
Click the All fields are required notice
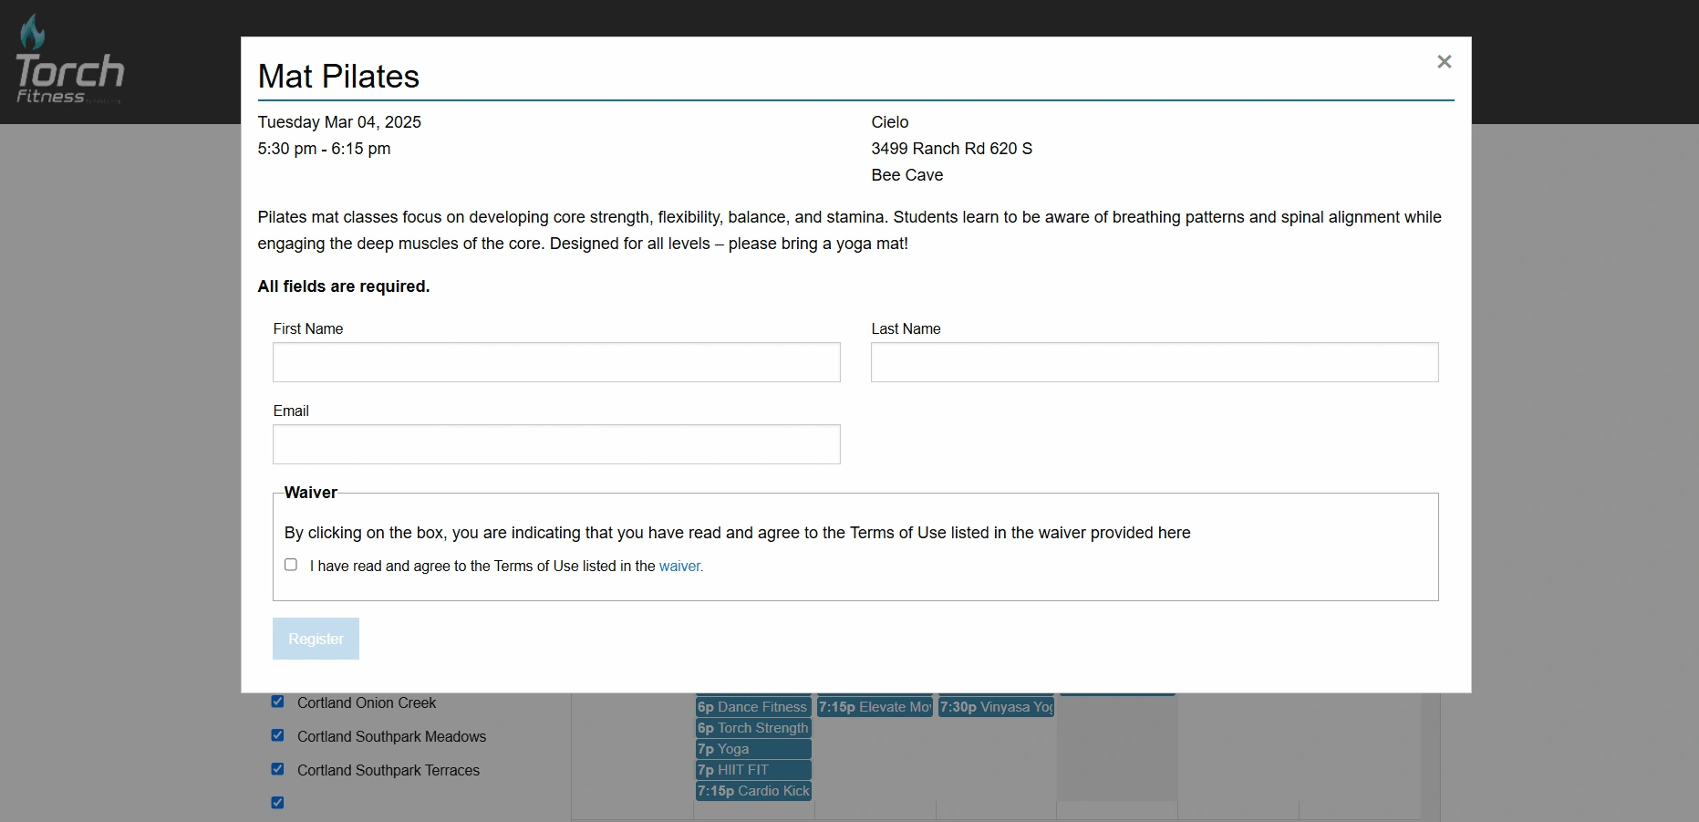(x=344, y=286)
